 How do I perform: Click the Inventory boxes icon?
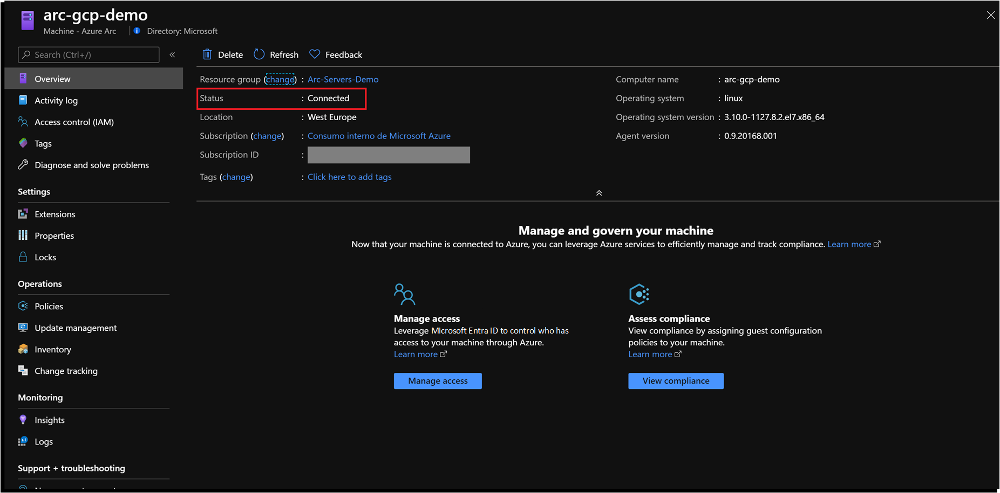23,349
